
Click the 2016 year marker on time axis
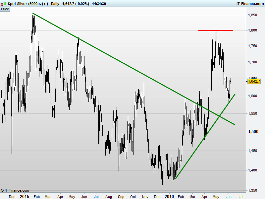click(x=169, y=196)
